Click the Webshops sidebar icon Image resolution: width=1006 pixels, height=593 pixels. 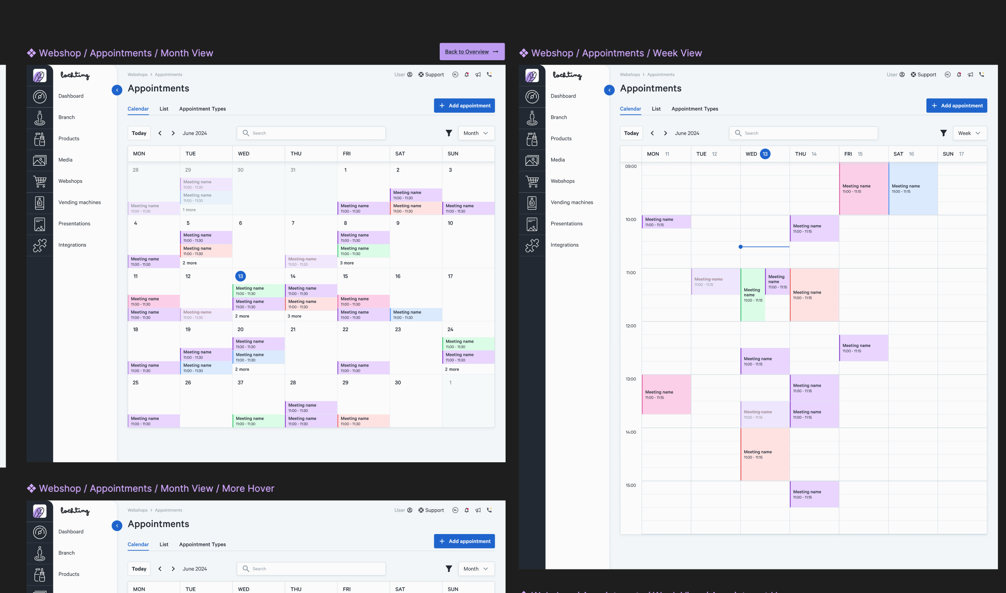coord(39,181)
